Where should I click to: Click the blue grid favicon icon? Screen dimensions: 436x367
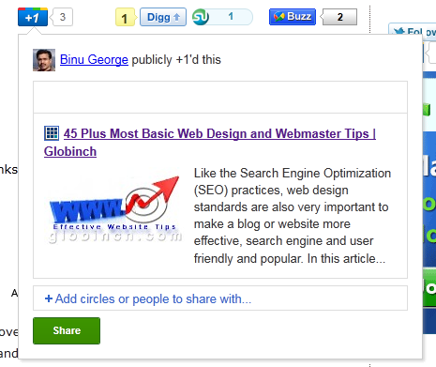[x=52, y=133]
